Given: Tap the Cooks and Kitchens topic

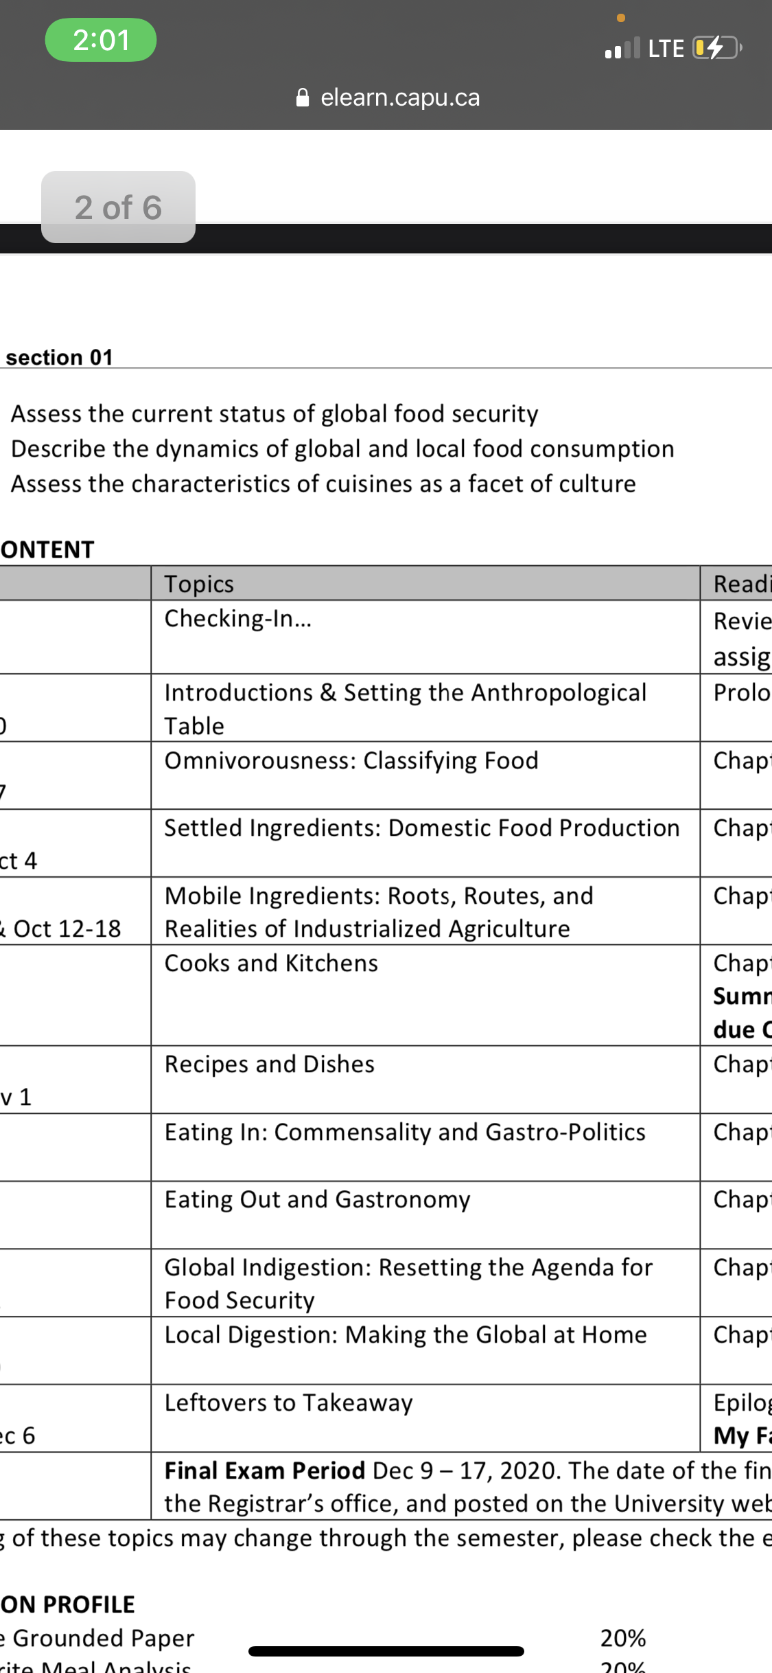Looking at the screenshot, I should pos(271,963).
